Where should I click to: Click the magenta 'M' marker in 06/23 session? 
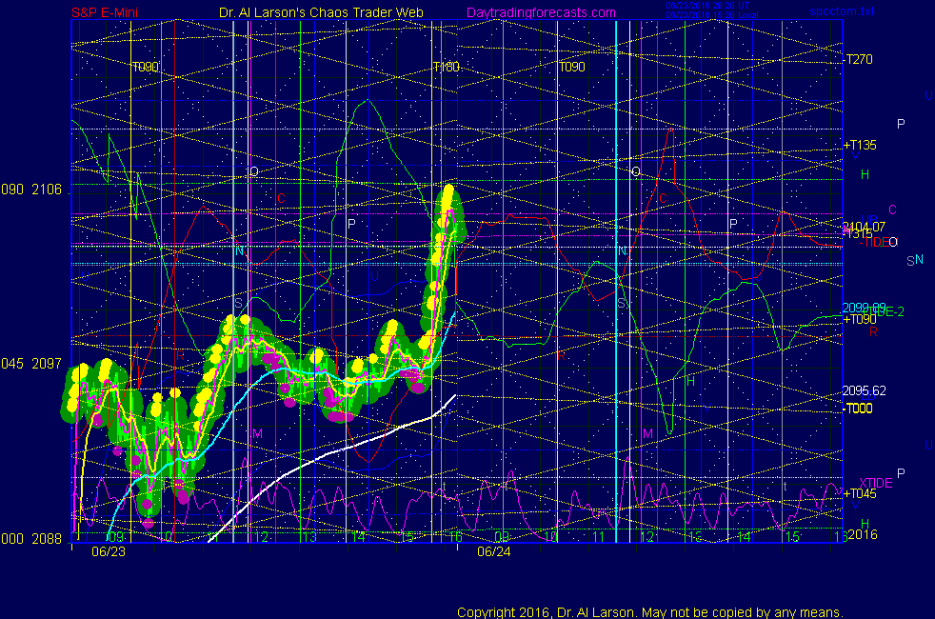point(258,433)
